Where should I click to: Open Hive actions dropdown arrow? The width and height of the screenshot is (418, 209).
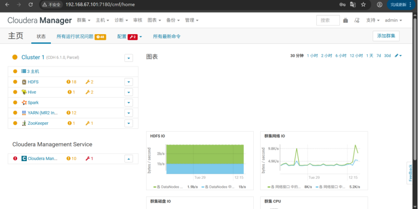[x=129, y=92]
